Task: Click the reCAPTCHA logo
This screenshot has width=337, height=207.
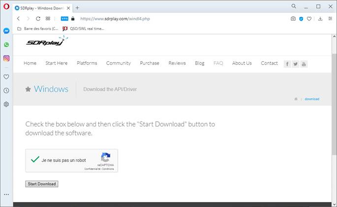Action: [x=105, y=157]
